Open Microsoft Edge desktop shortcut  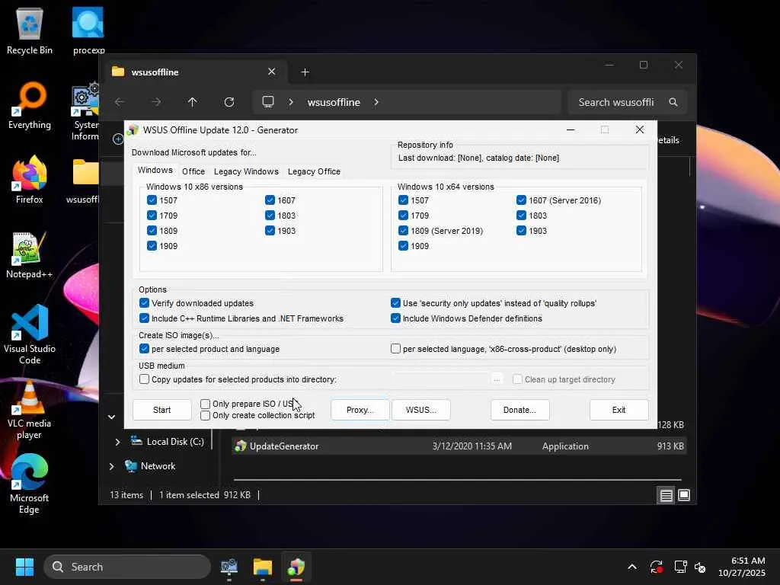[30, 484]
